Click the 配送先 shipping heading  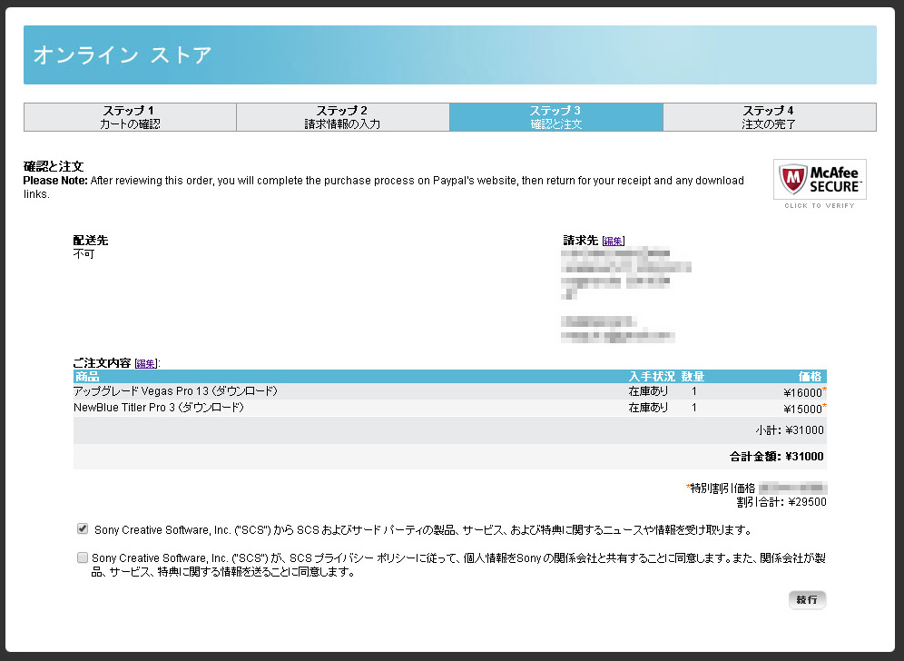(91, 241)
